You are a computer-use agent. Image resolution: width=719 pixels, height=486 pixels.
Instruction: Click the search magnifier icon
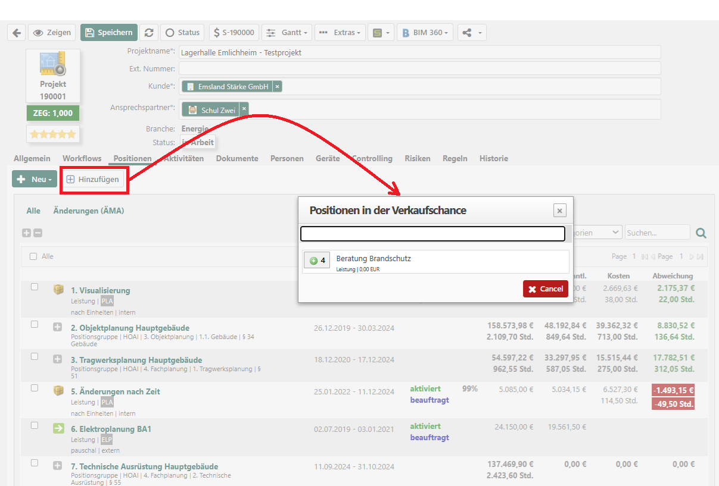pyautogui.click(x=701, y=233)
